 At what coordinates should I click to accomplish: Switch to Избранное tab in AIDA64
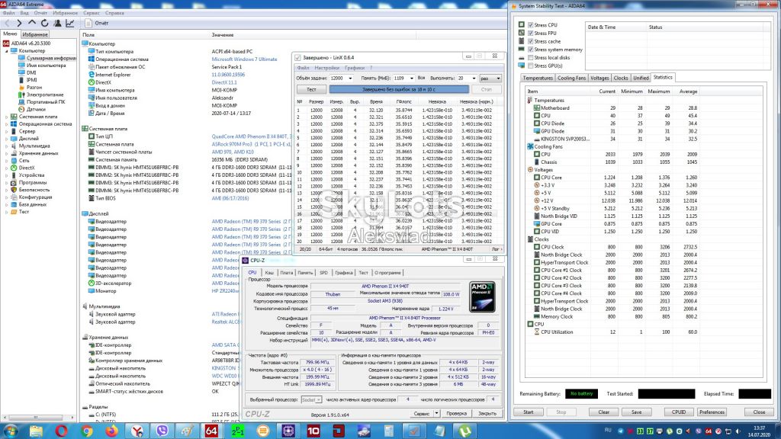coord(35,34)
